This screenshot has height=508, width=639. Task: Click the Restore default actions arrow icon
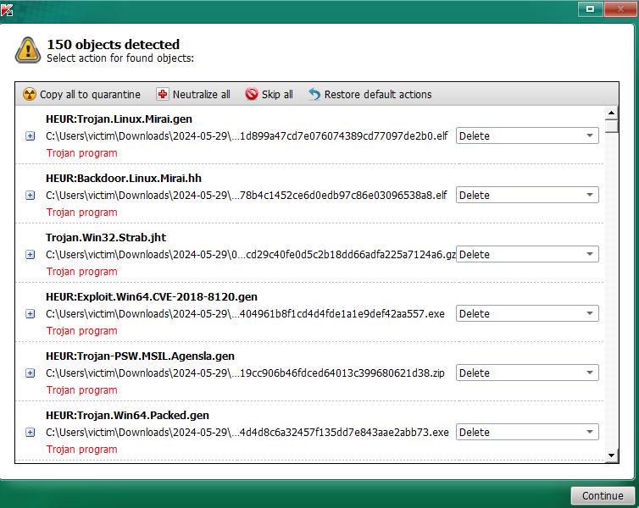click(x=314, y=94)
